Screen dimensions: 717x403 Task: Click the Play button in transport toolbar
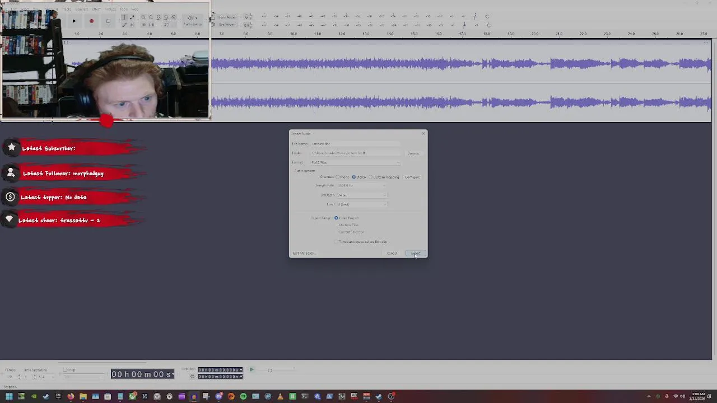[74, 21]
